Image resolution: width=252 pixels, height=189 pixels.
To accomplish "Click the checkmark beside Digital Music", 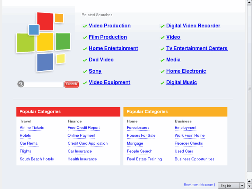I will click(163, 83).
